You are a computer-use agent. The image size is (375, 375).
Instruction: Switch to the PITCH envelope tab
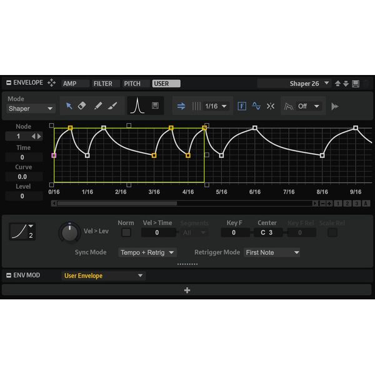pos(132,83)
